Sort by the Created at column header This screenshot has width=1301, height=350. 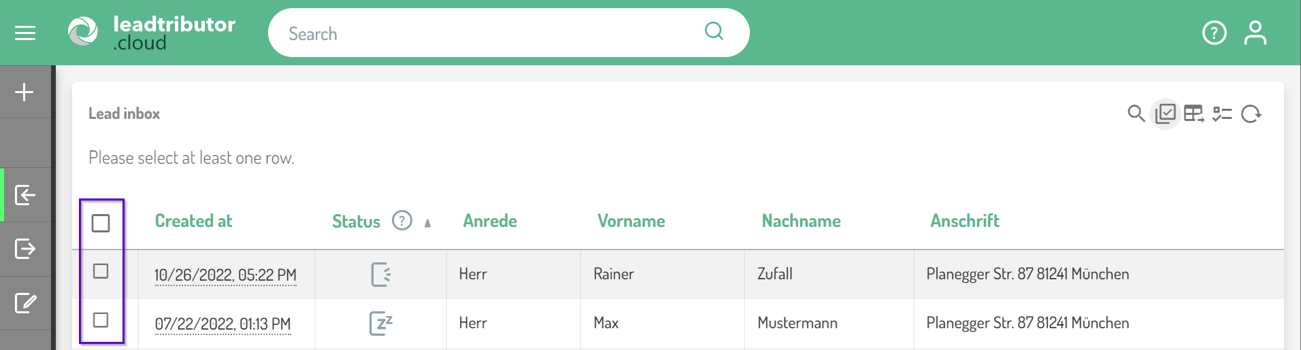tap(193, 221)
